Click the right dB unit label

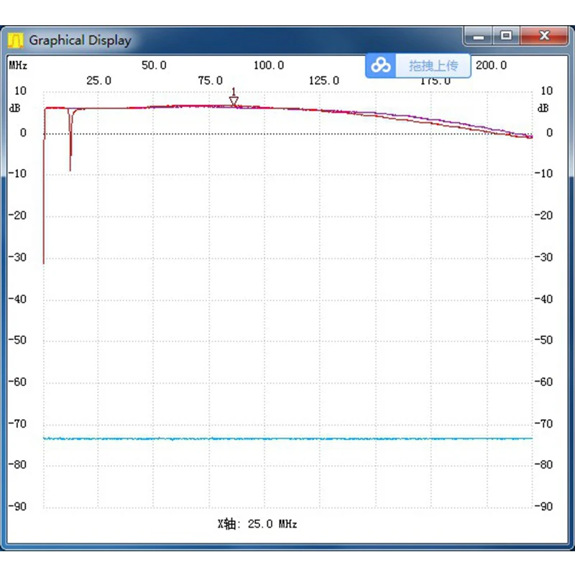pos(543,109)
